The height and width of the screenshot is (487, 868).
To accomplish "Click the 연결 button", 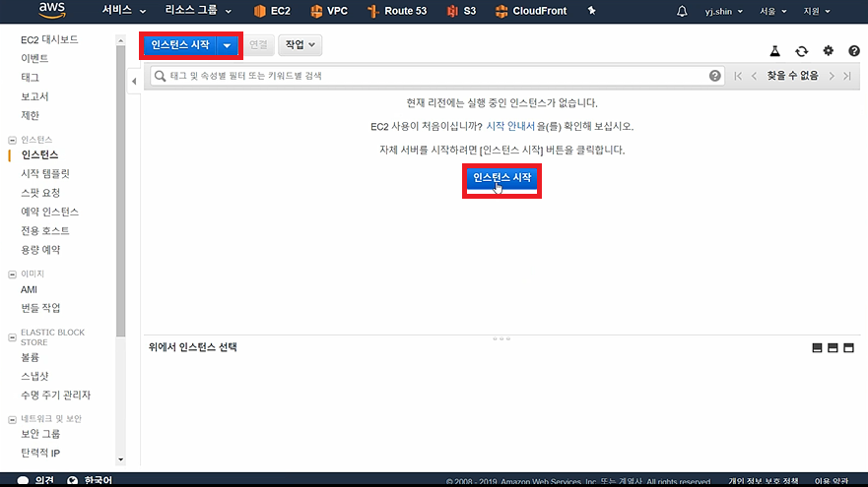I will (x=258, y=45).
